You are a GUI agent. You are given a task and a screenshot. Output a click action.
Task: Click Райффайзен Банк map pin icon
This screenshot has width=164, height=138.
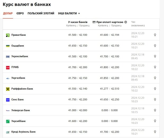155,89
